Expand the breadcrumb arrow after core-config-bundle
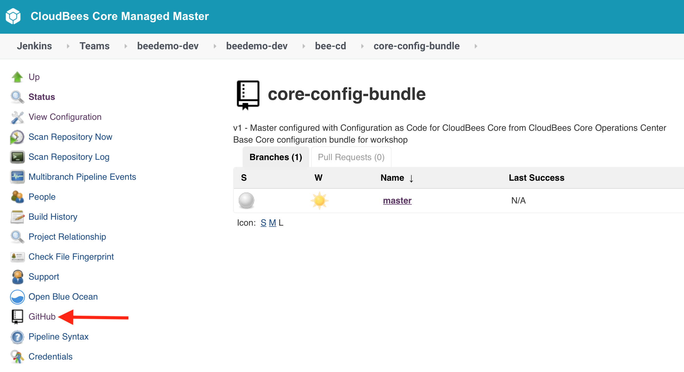This screenshot has width=684, height=372. tap(476, 46)
